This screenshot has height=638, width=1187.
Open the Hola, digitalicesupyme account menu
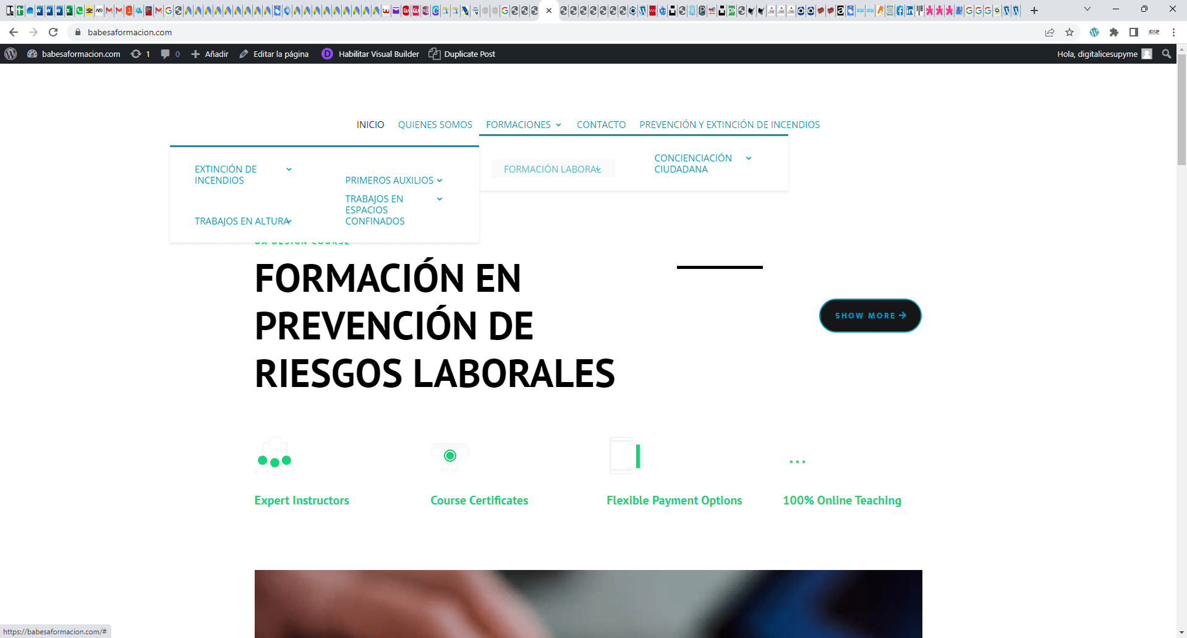tap(1104, 54)
